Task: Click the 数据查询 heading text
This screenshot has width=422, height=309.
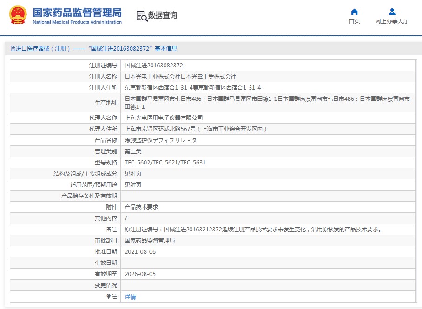Action: 163,15
